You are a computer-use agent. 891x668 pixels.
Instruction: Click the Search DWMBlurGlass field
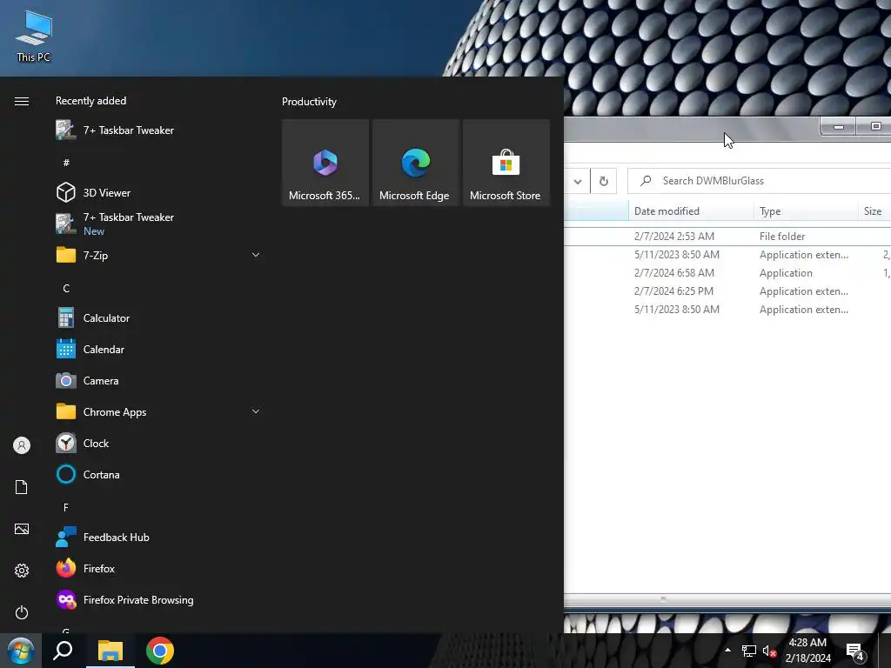759,181
